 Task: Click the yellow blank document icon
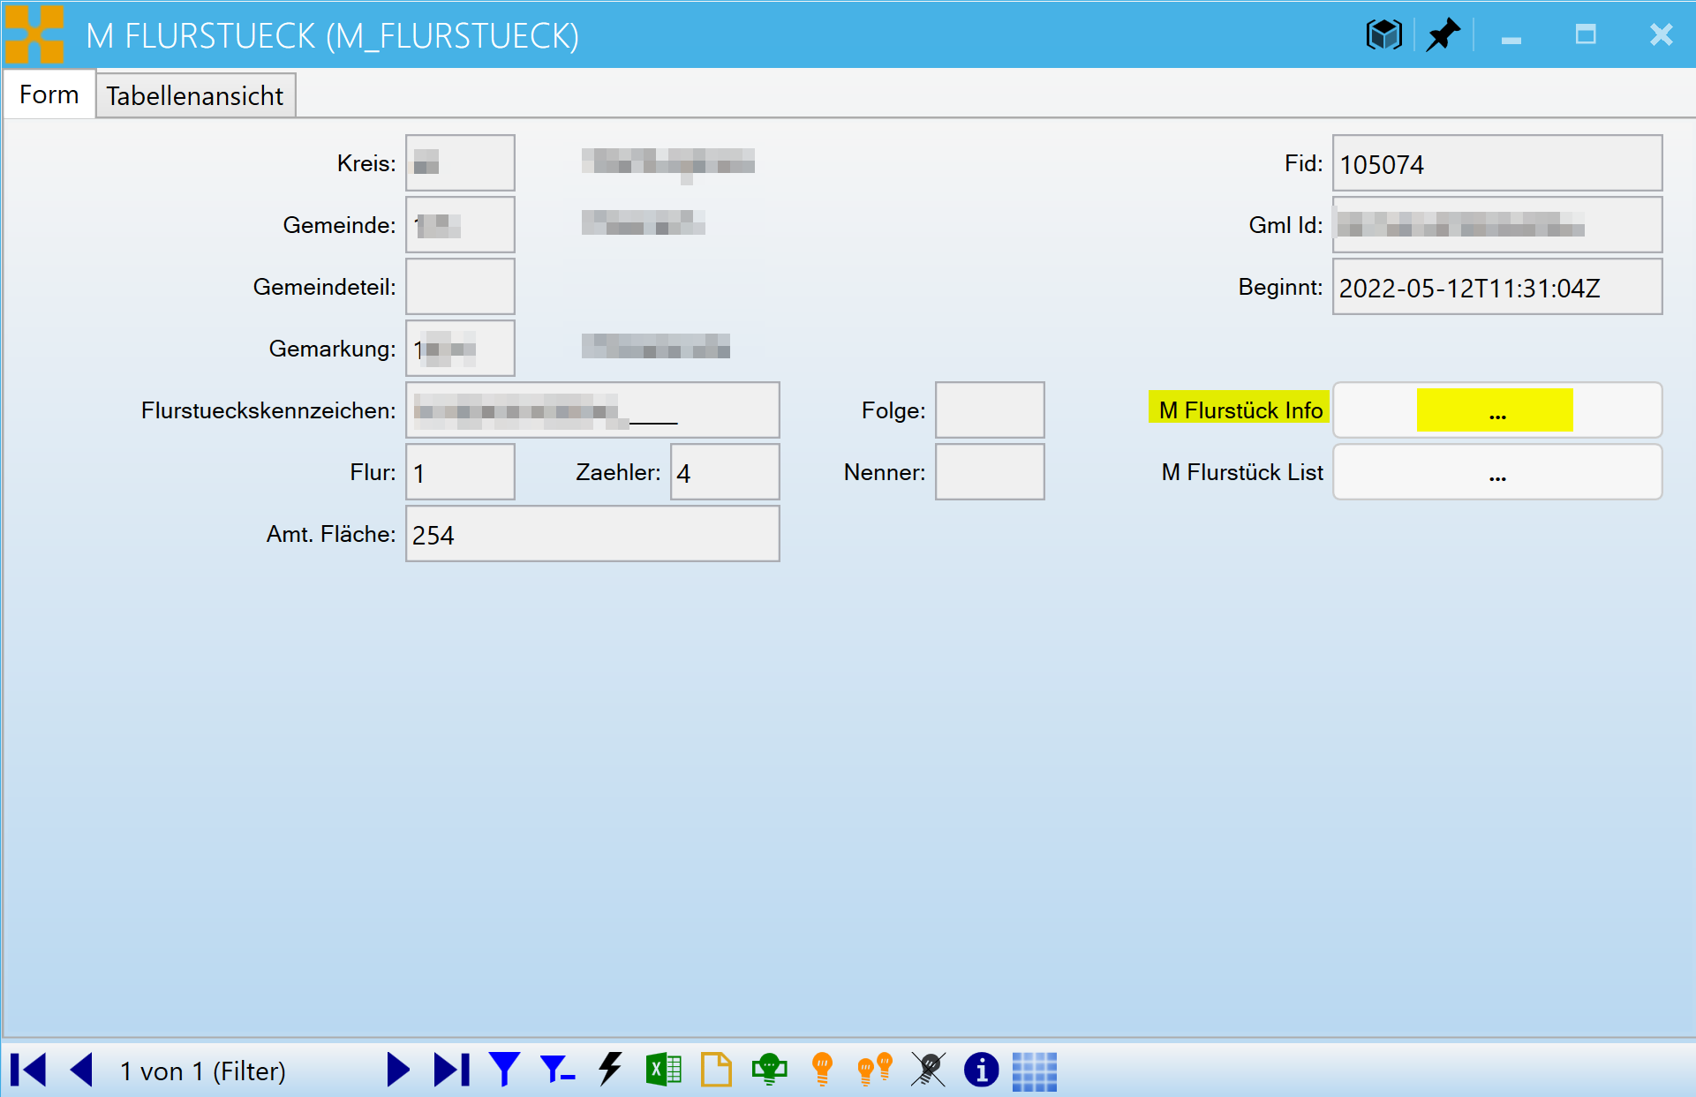pyautogui.click(x=716, y=1070)
